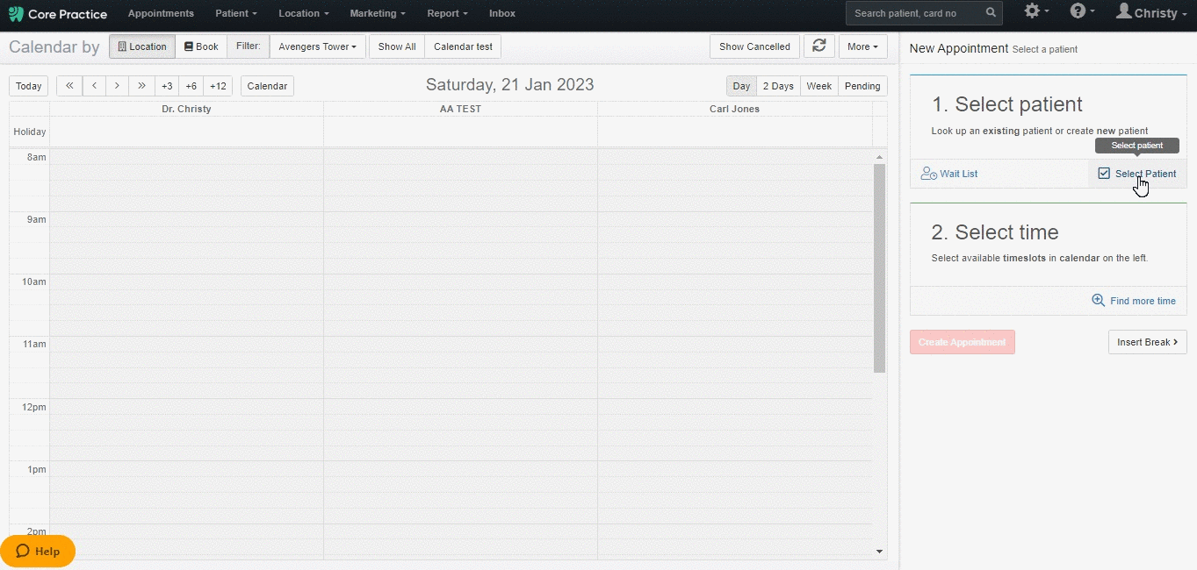Click the Insert Break button

1147,342
